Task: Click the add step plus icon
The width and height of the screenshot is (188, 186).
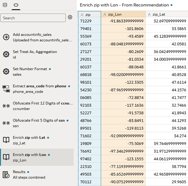Action: click(x=70, y=18)
